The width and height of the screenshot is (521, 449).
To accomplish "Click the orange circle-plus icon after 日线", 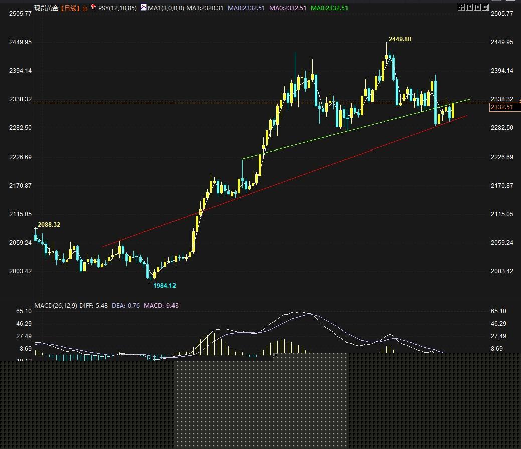I will tap(84, 8).
